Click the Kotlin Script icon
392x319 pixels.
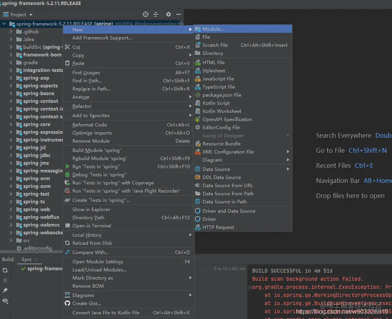198,103
